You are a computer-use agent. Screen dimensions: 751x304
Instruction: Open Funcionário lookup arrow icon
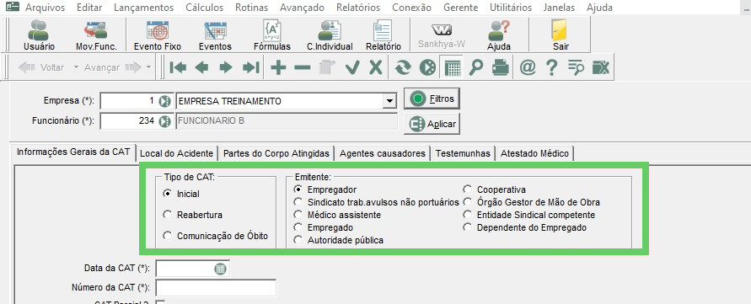pyautogui.click(x=164, y=121)
